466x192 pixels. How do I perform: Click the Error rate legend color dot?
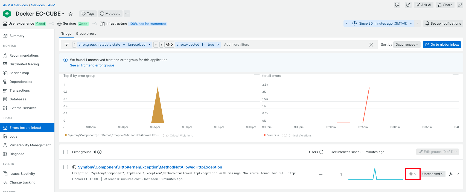(264, 135)
